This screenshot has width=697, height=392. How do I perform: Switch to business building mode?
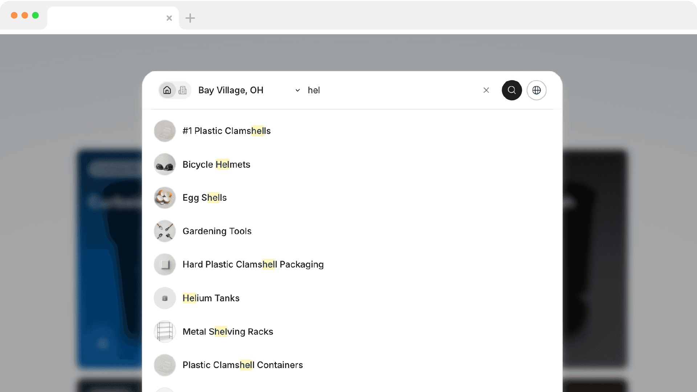[183, 90]
